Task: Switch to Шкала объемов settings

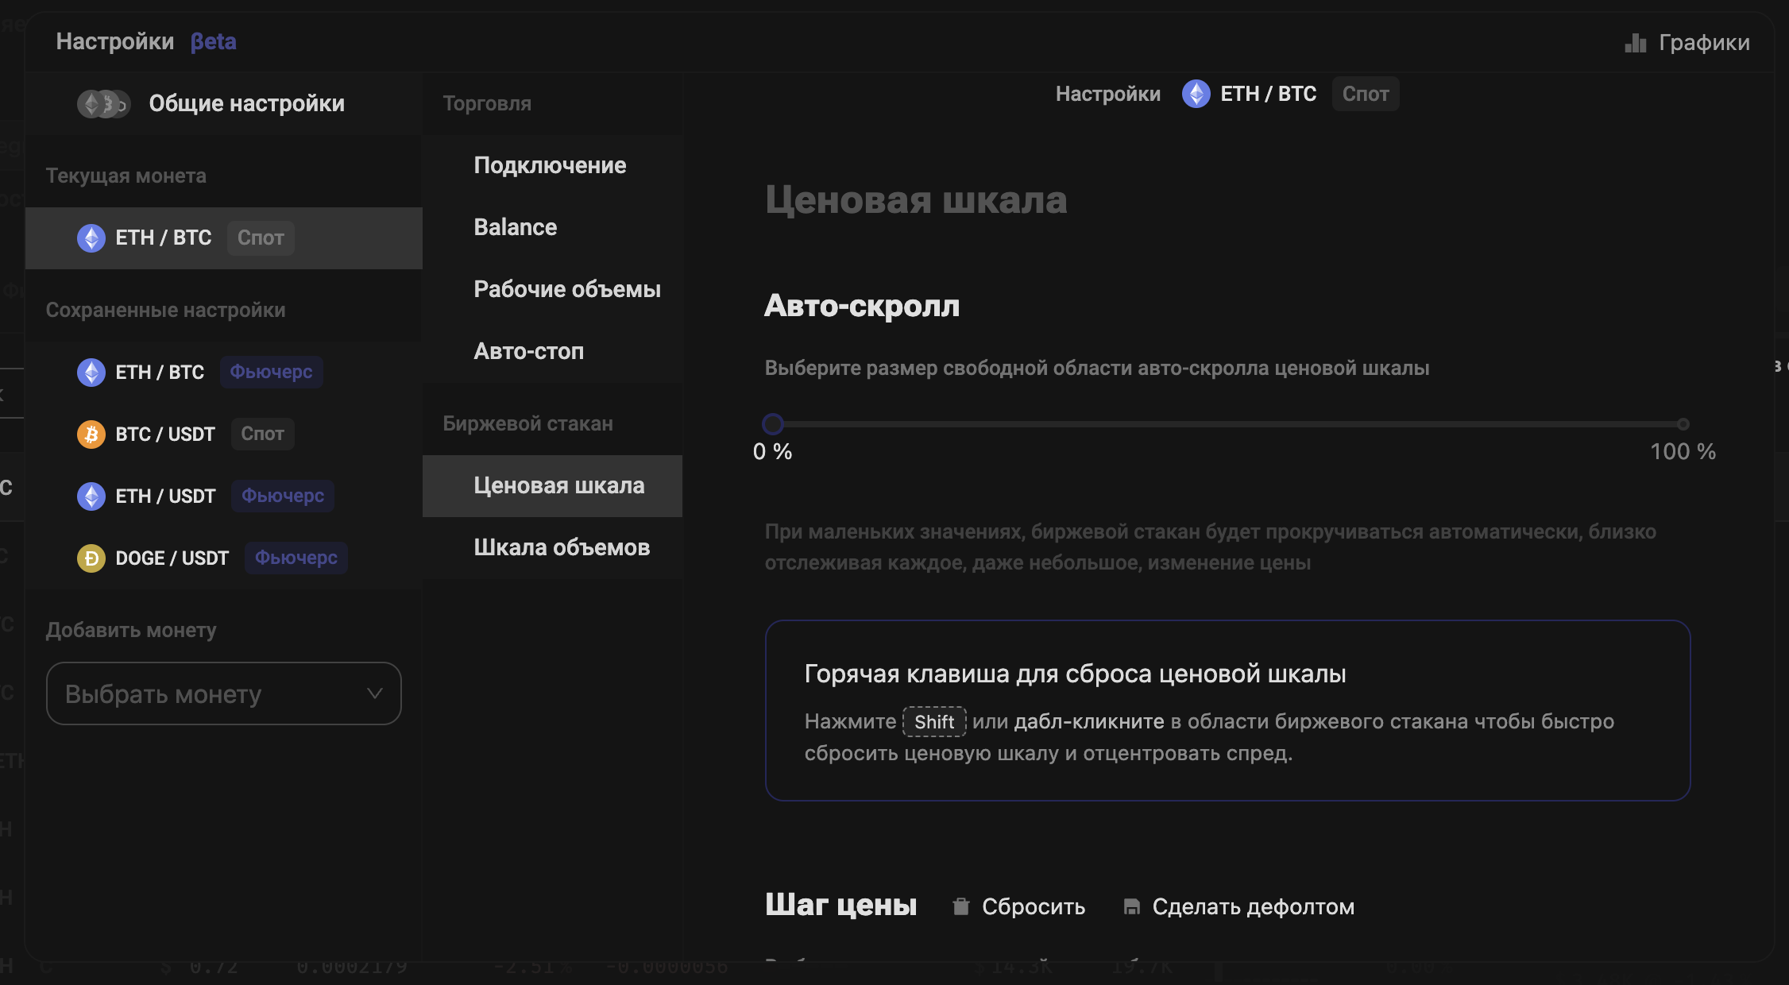Action: coord(552,548)
